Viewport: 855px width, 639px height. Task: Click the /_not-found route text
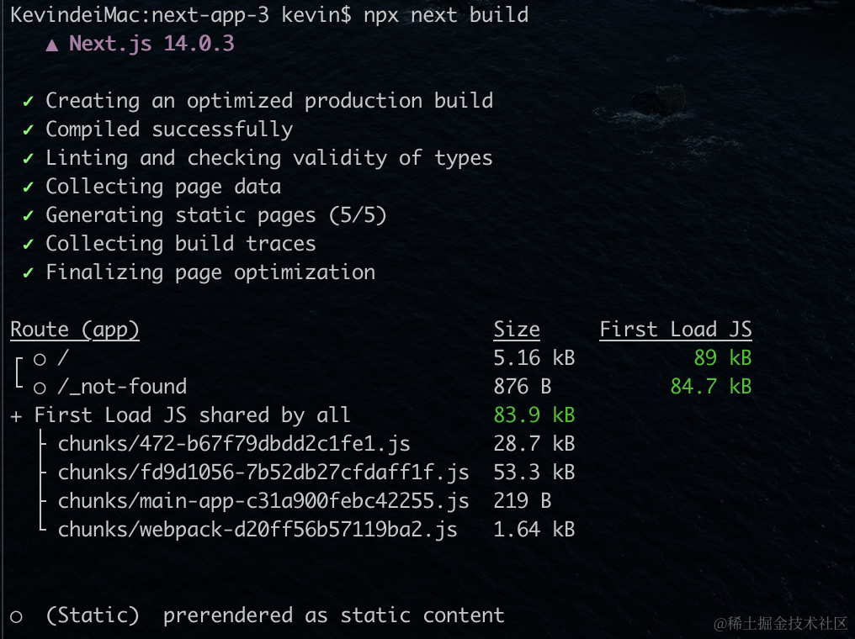tap(122, 387)
